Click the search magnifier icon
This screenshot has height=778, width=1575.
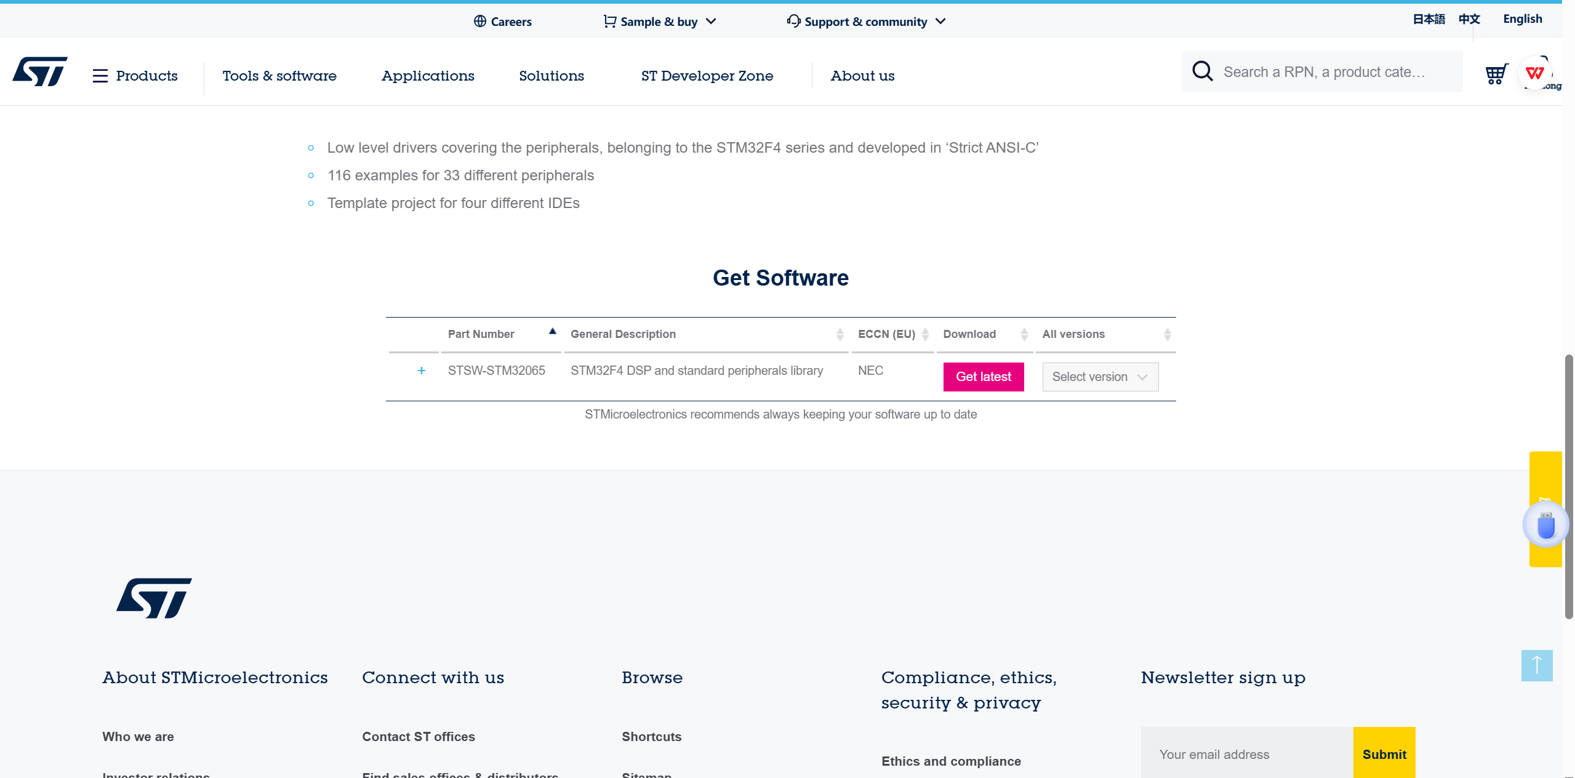coord(1202,71)
